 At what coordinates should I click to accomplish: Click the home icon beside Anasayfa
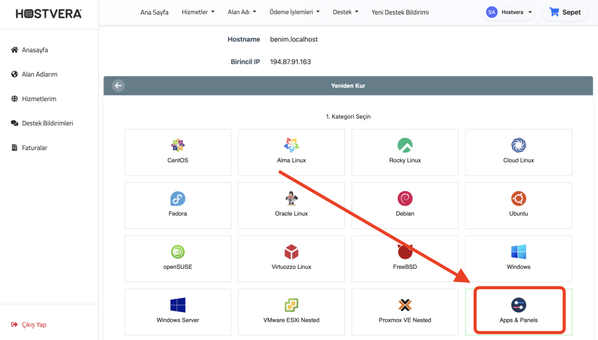(15, 50)
